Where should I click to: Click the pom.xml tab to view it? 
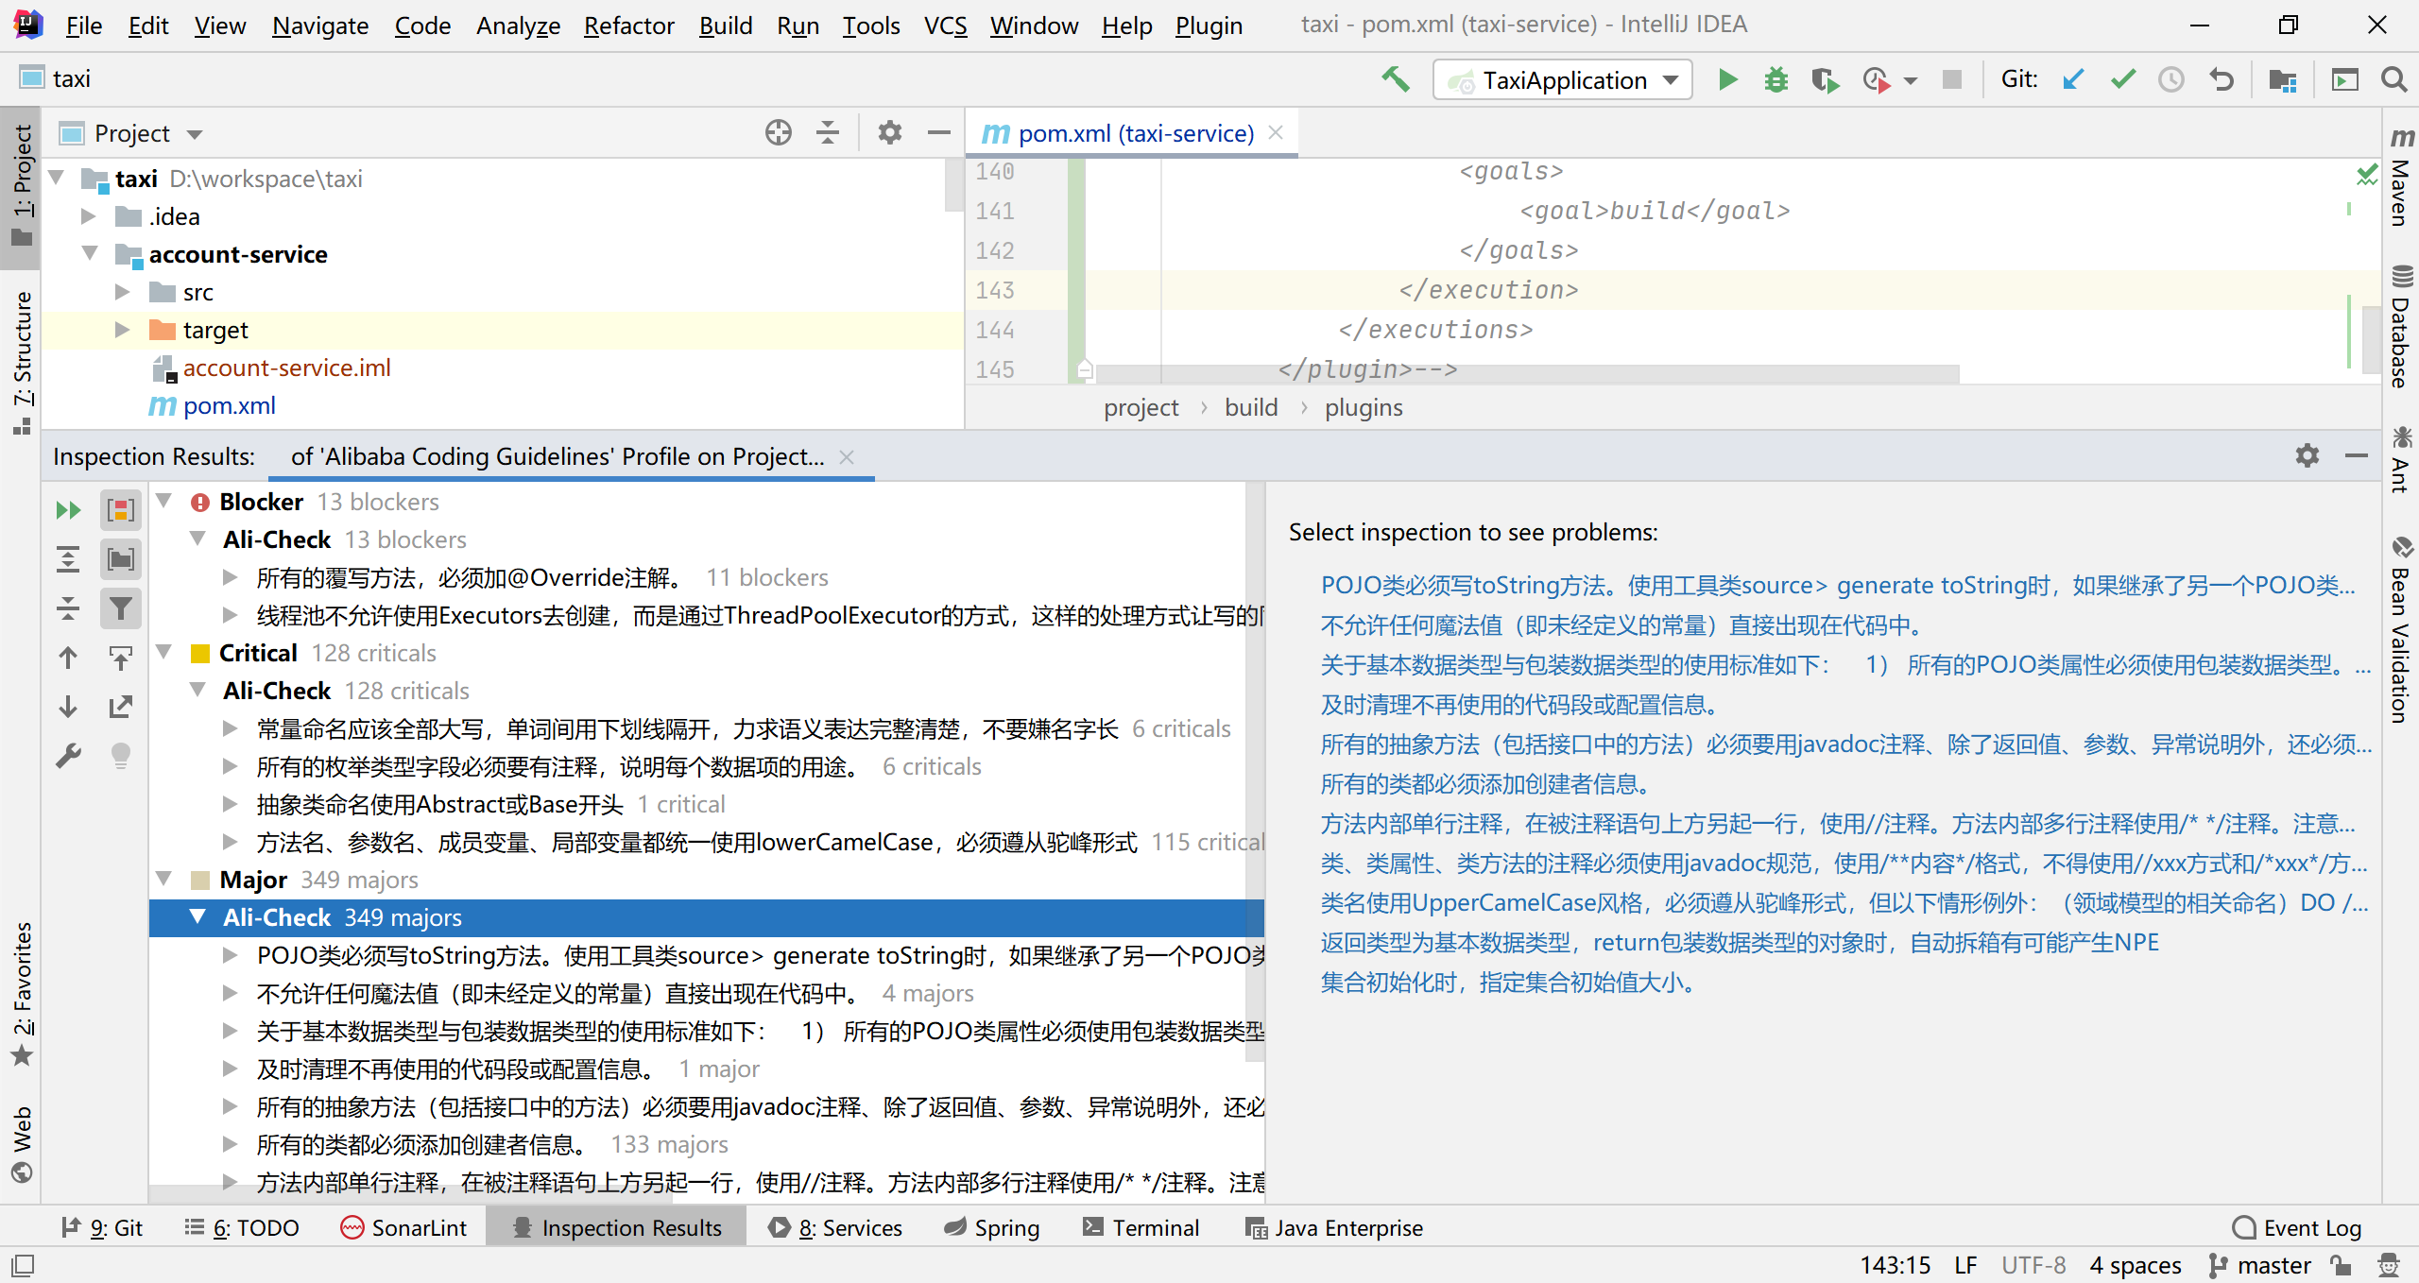[x=1120, y=133]
